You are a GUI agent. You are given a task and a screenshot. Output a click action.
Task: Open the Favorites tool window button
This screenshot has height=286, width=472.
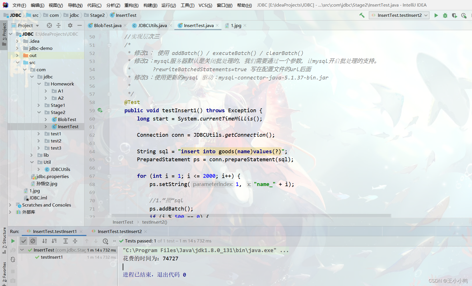pos(4,273)
